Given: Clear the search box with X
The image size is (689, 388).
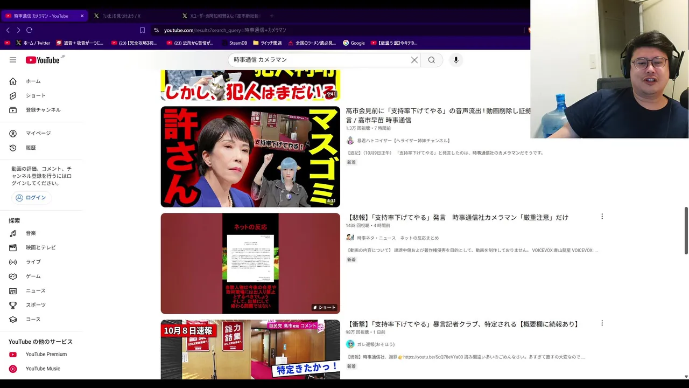Looking at the screenshot, I should pos(414,60).
